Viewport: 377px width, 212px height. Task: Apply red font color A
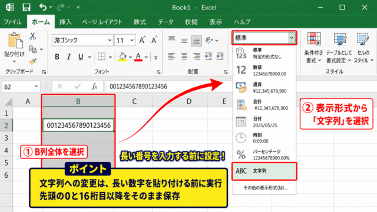[x=138, y=57]
